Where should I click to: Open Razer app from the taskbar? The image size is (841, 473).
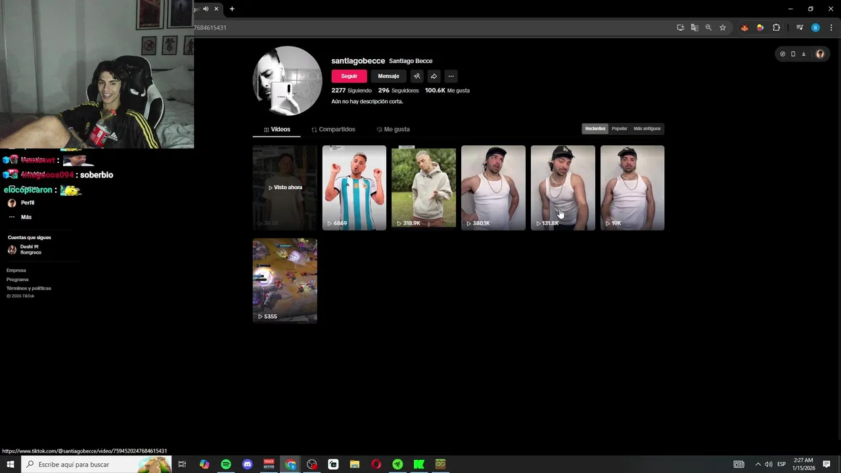[398, 464]
